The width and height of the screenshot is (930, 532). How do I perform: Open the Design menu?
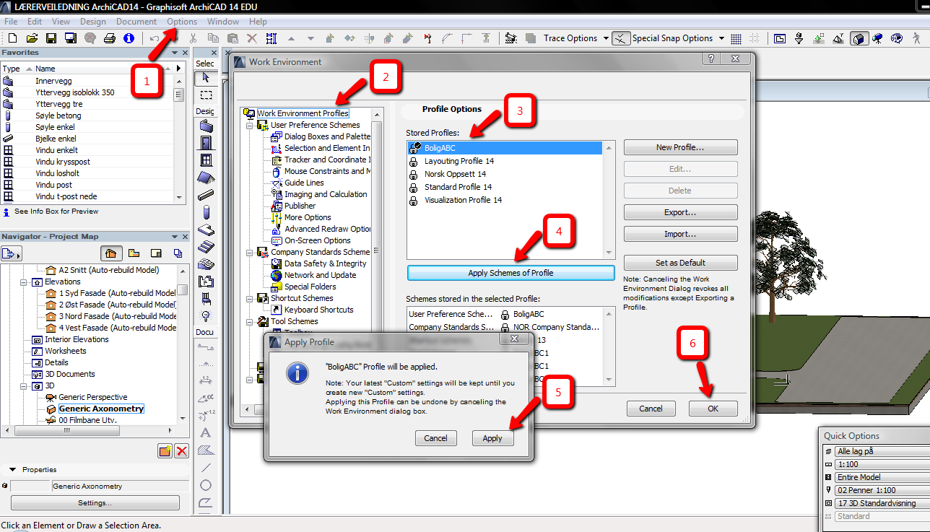pos(92,22)
